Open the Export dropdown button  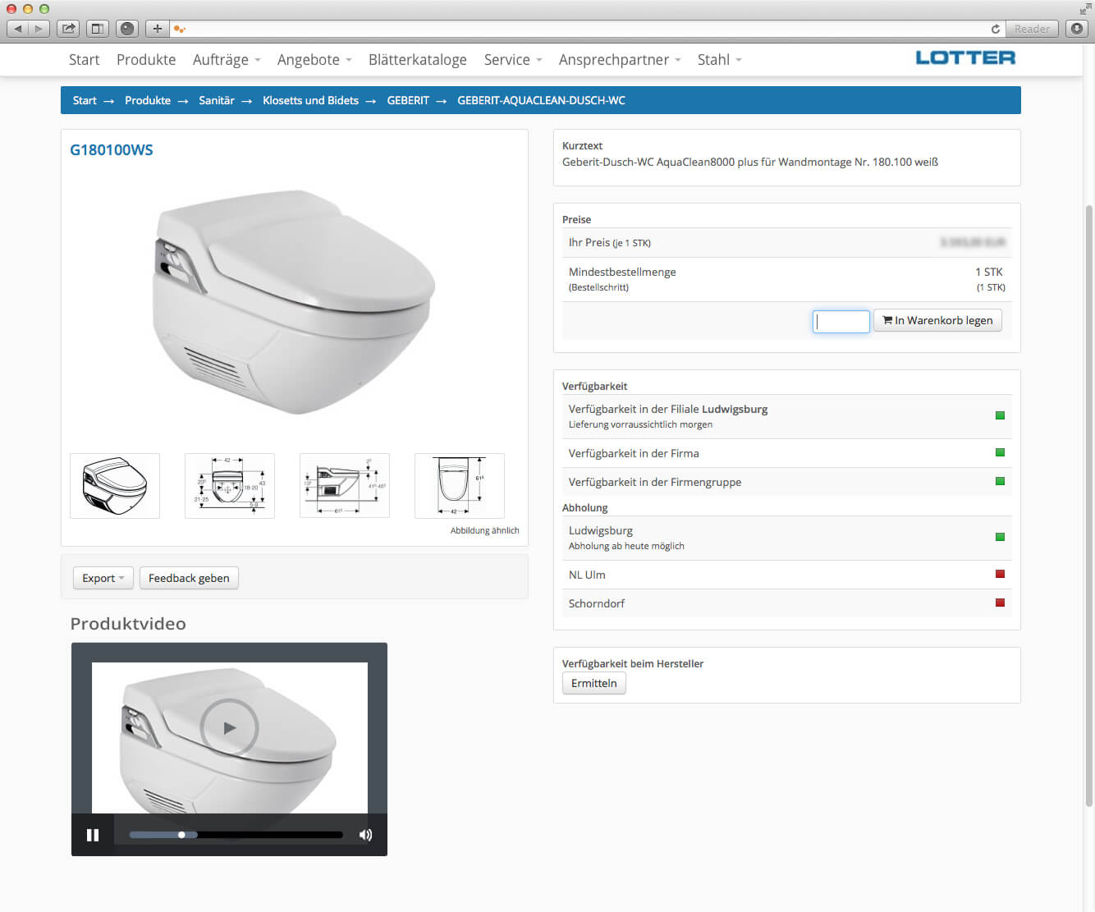[x=103, y=578]
